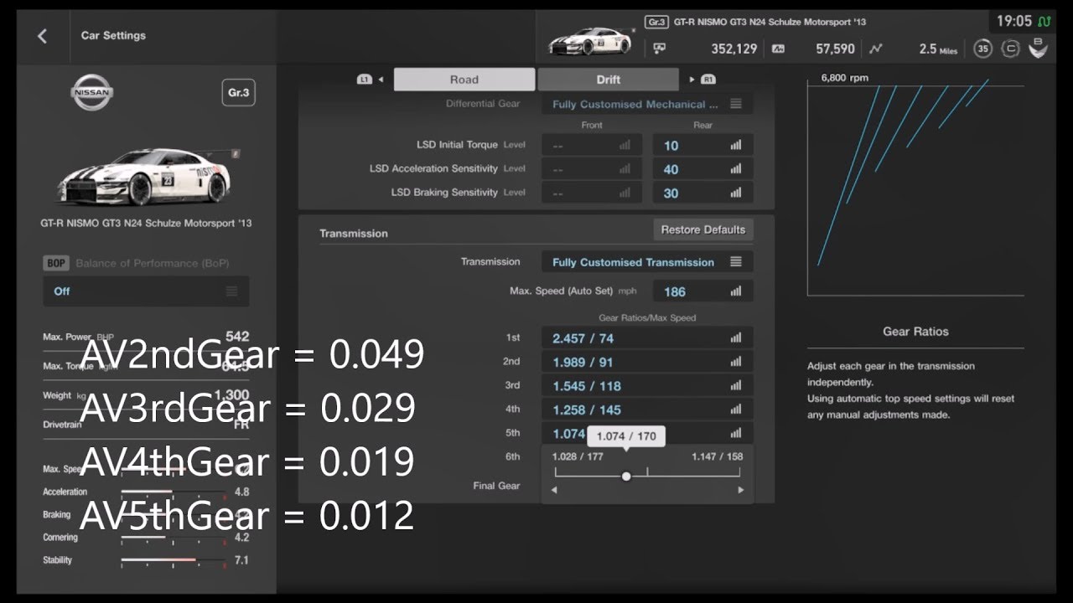Click the credits icon beside 352,129

(x=660, y=49)
